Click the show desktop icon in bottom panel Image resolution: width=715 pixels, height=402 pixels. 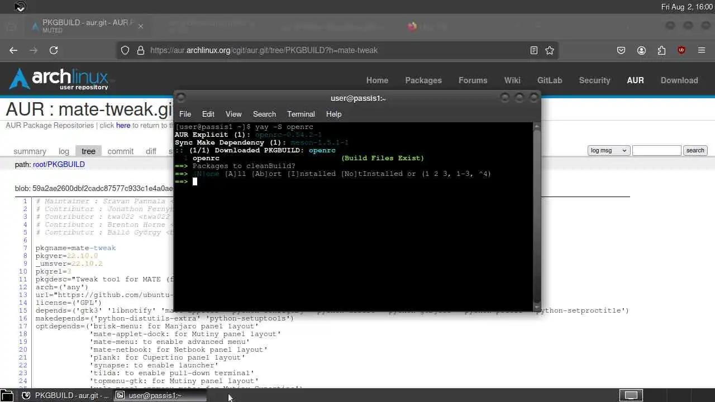tap(7, 395)
